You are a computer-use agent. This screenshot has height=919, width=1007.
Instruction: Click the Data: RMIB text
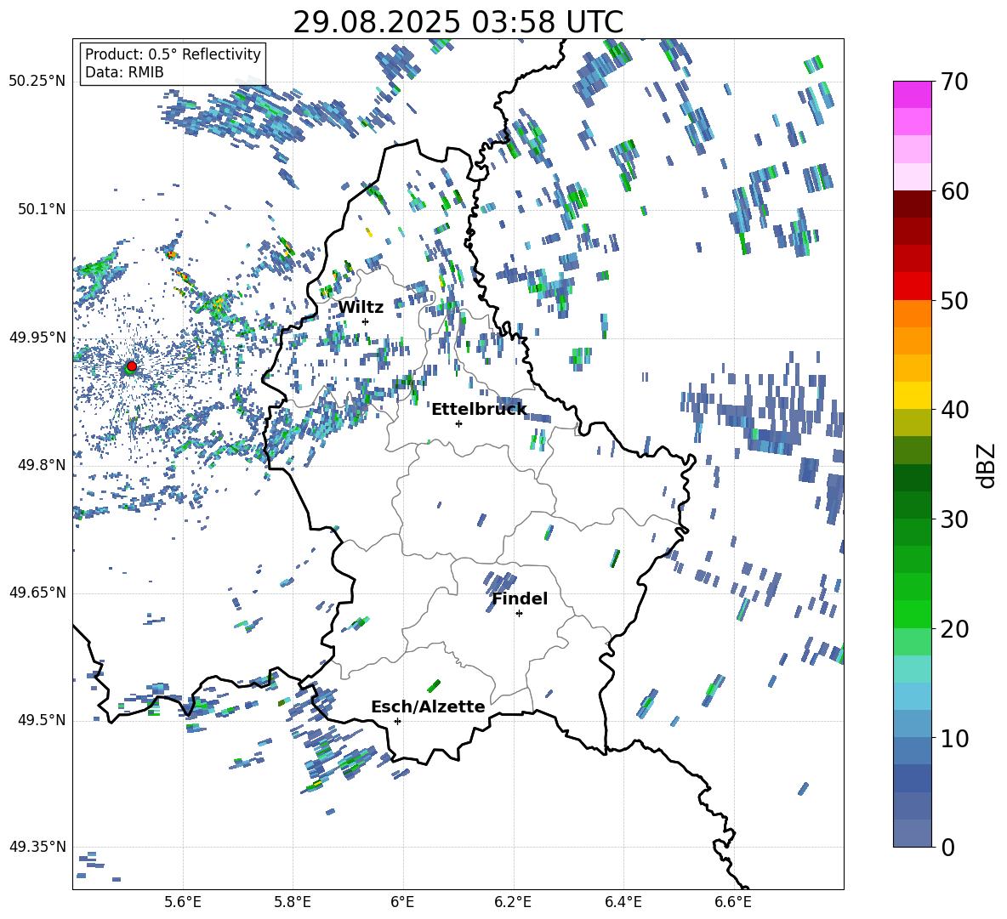click(124, 72)
